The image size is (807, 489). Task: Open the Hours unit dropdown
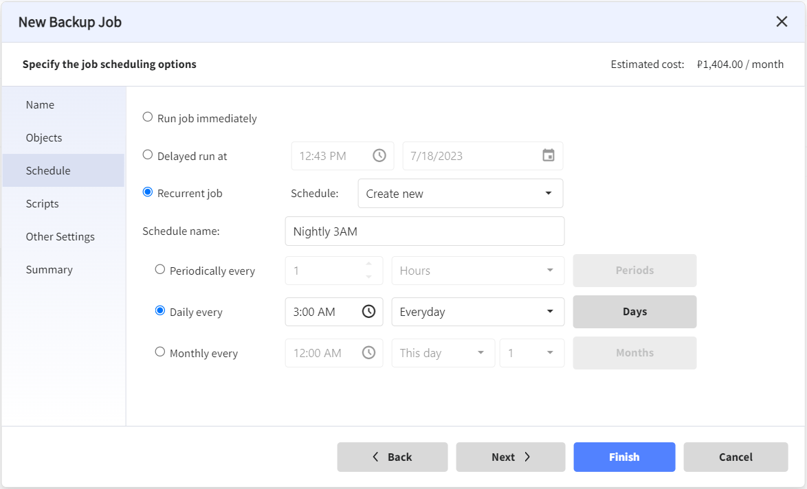pos(477,271)
